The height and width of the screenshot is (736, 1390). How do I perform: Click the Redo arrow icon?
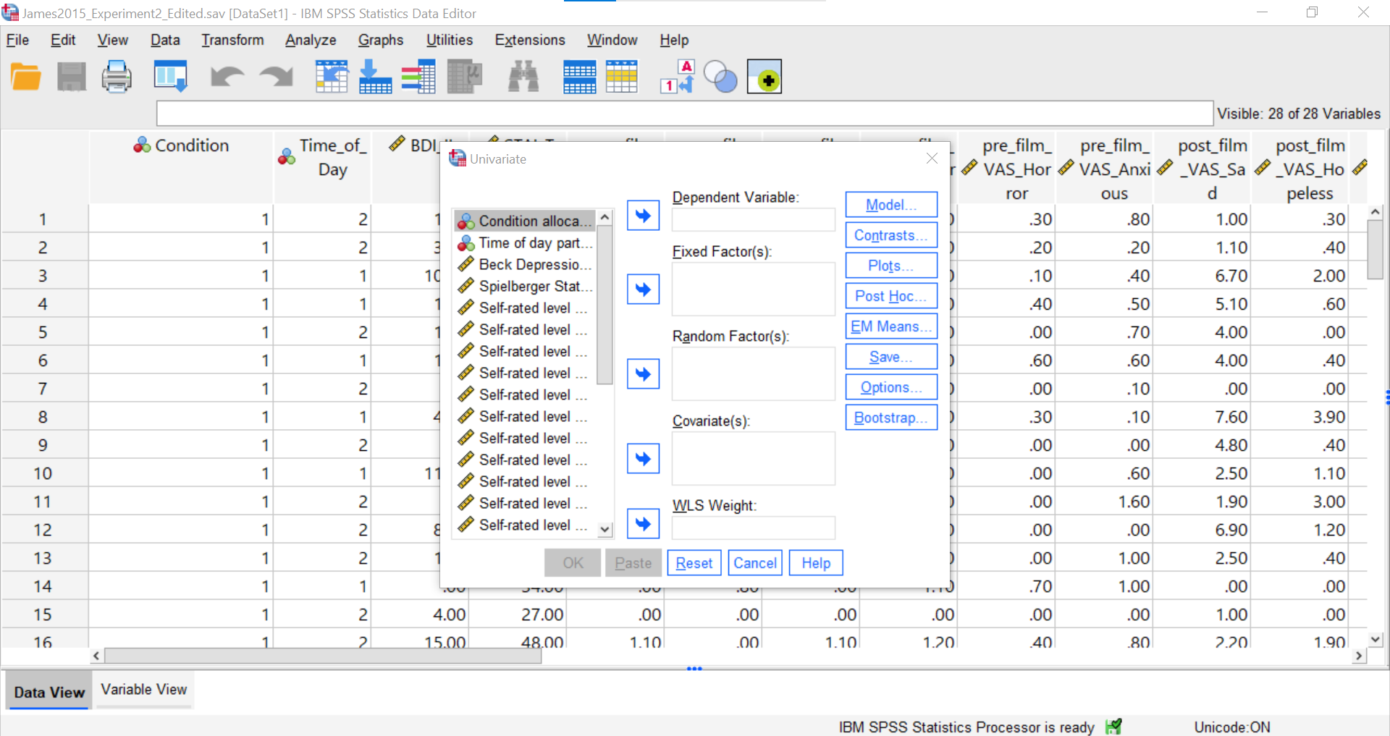(x=277, y=77)
